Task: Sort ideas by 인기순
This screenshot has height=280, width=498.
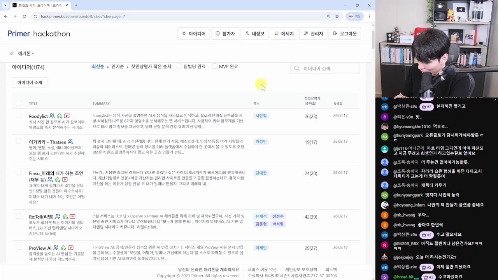Action: point(117,66)
